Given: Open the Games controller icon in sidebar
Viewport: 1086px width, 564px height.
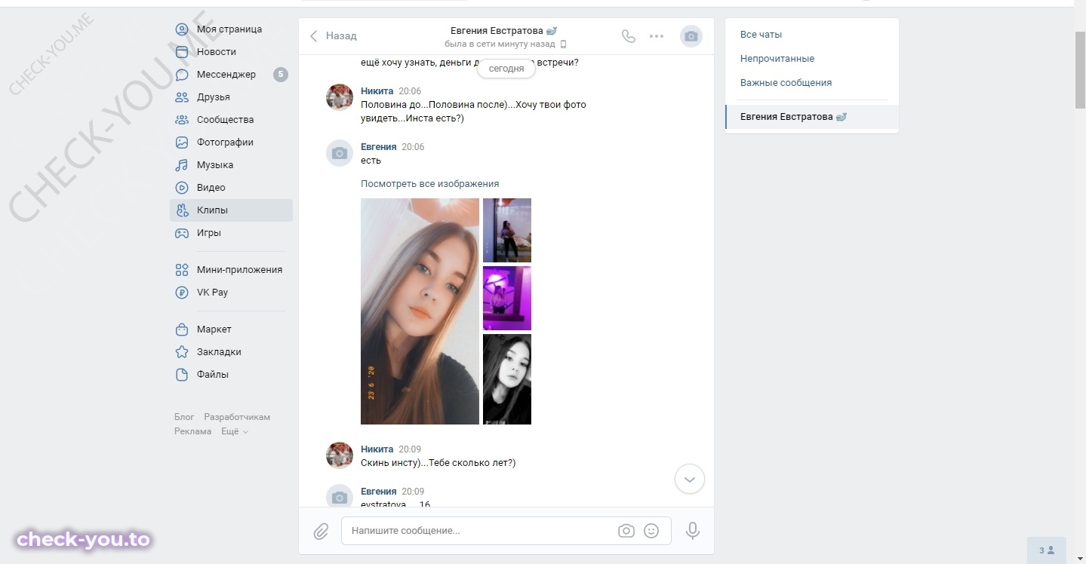Looking at the screenshot, I should click(182, 233).
